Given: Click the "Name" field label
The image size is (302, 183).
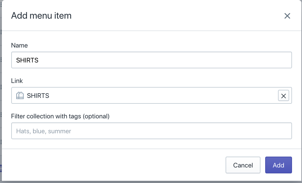Looking at the screenshot, I should point(19,45).
